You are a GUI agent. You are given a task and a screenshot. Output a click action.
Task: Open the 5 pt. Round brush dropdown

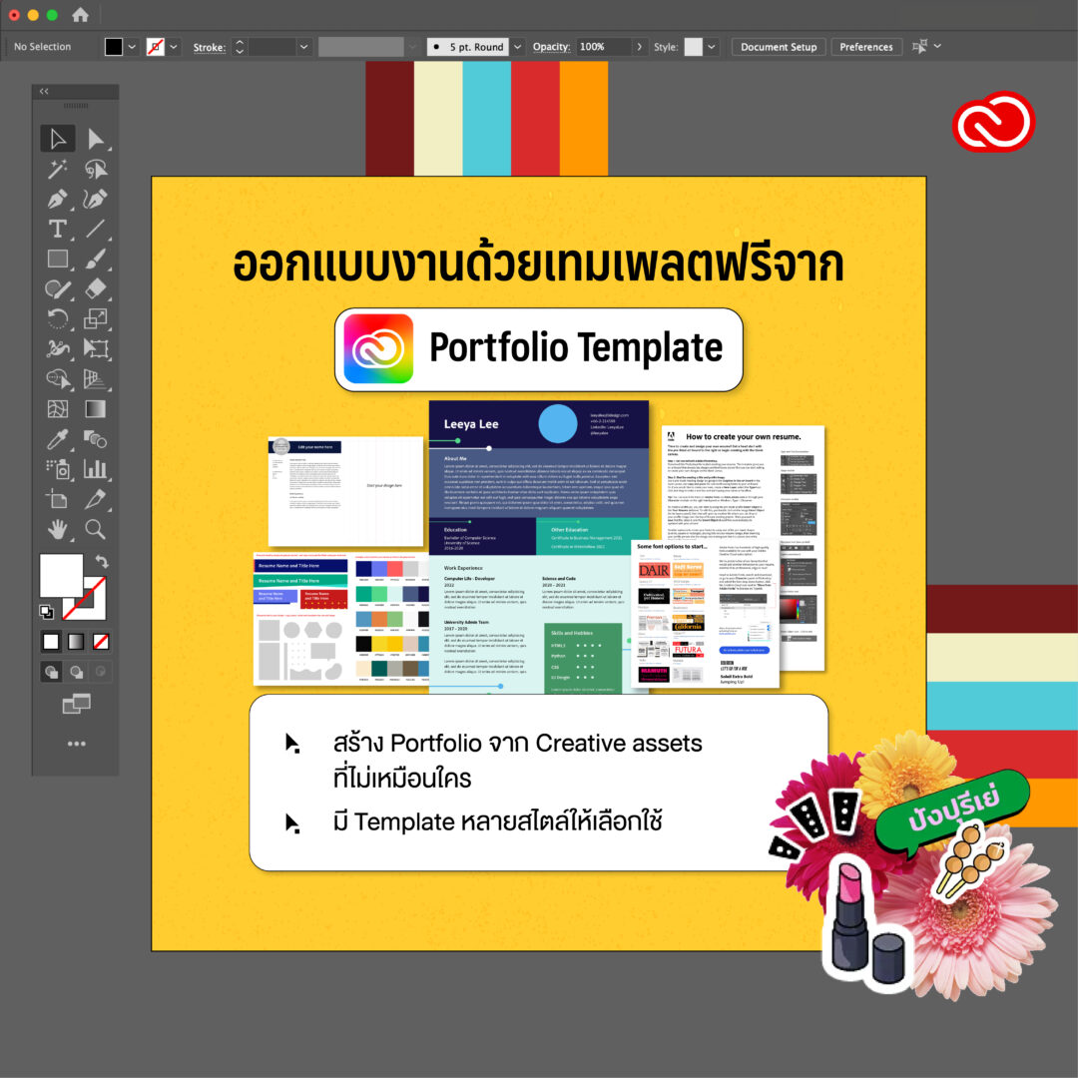(x=516, y=46)
